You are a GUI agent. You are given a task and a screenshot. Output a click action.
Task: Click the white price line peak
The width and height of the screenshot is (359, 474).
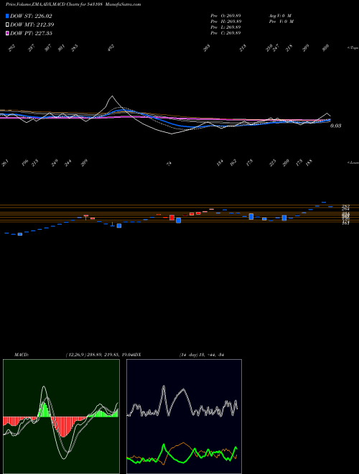pyautogui.click(x=113, y=96)
